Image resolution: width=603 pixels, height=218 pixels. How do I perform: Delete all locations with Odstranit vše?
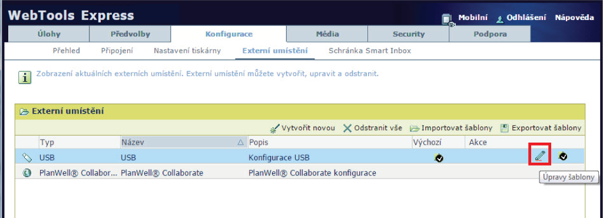pos(373,128)
